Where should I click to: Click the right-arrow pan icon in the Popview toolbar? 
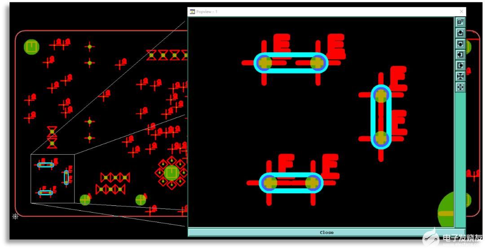point(460,66)
